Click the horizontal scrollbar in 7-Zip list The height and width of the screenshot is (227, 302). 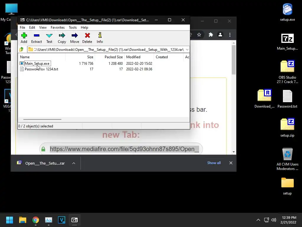(42, 119)
